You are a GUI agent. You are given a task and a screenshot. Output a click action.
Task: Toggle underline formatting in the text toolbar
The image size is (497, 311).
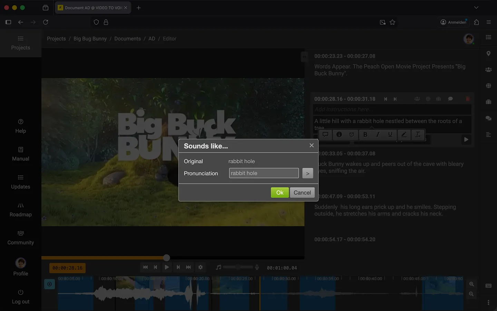[x=390, y=135]
